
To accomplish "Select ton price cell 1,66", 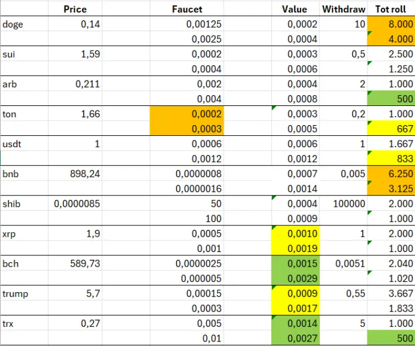I will point(75,114).
